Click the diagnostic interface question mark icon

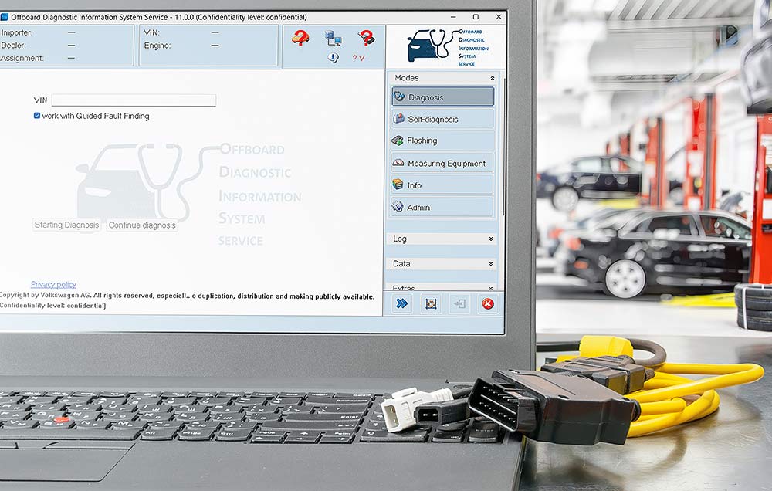(366, 37)
